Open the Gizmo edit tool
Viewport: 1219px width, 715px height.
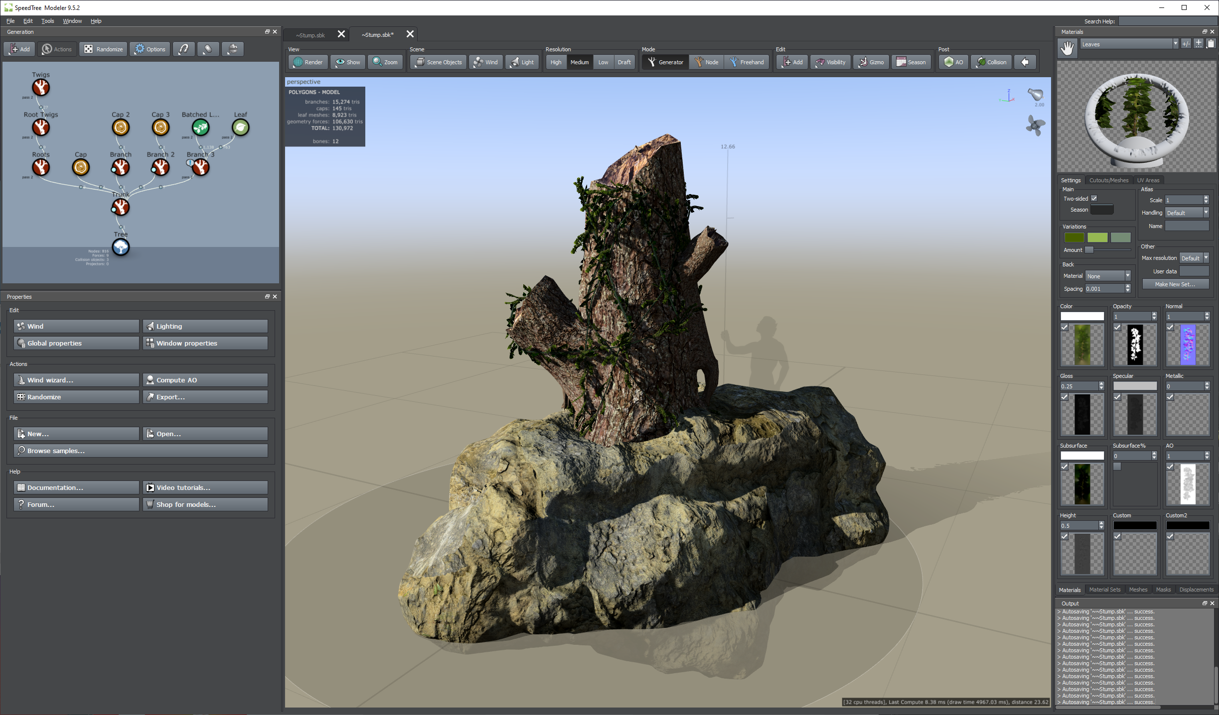click(871, 62)
